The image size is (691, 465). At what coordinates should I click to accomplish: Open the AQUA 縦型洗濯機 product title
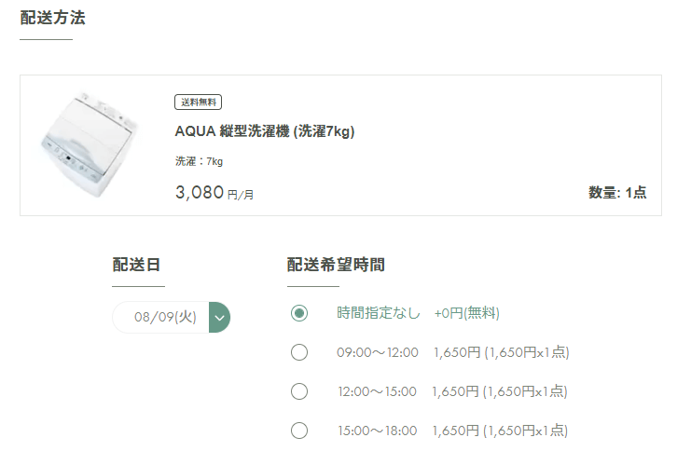[x=265, y=131]
